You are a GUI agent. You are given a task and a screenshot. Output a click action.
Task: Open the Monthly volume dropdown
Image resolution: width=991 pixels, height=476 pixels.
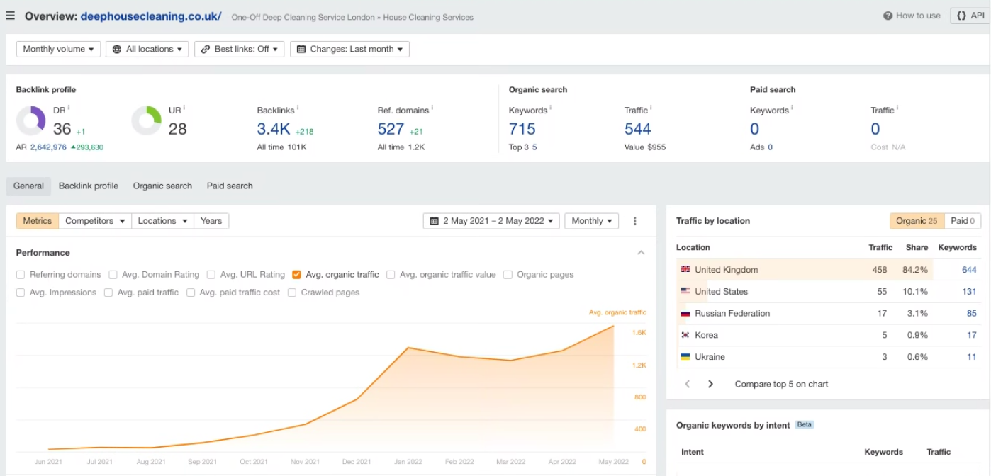coord(58,49)
